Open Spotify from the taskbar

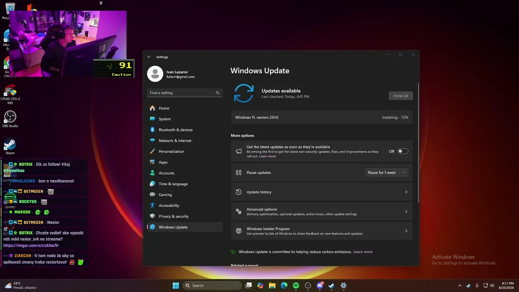pyautogui.click(x=296, y=286)
